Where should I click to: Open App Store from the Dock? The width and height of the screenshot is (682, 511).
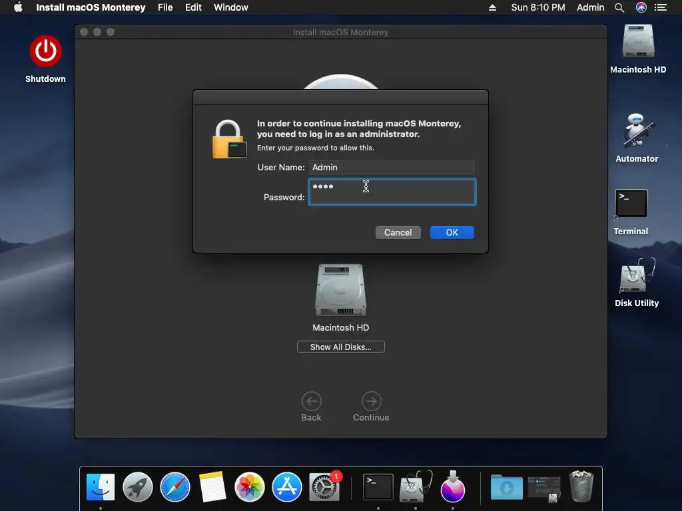287,487
